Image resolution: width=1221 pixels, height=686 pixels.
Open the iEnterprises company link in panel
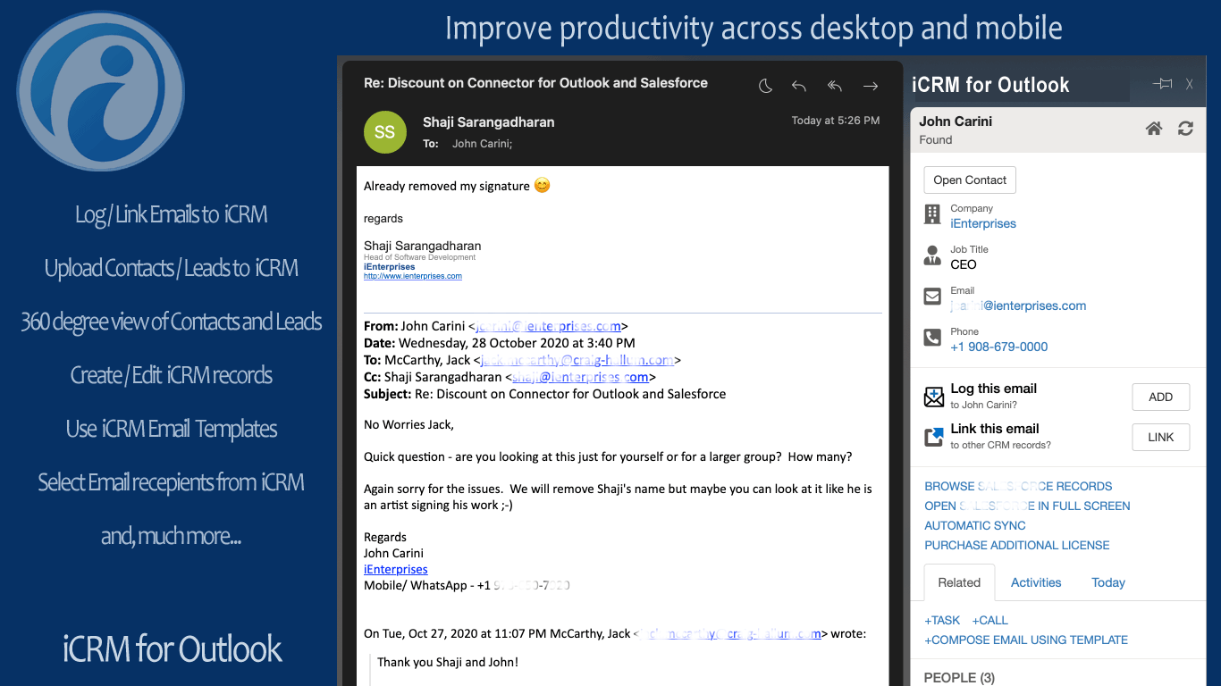point(983,223)
